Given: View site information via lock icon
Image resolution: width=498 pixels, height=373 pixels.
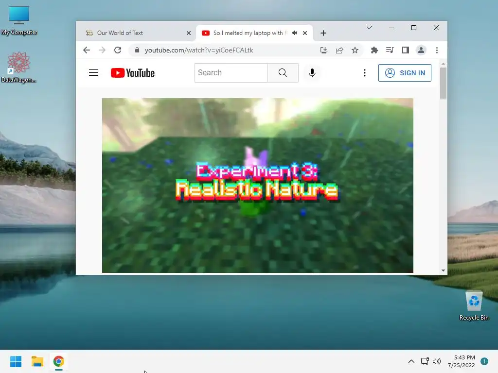Looking at the screenshot, I should pyautogui.click(x=137, y=50).
